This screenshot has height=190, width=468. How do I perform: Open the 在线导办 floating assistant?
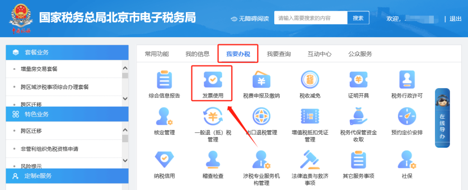click(442, 118)
